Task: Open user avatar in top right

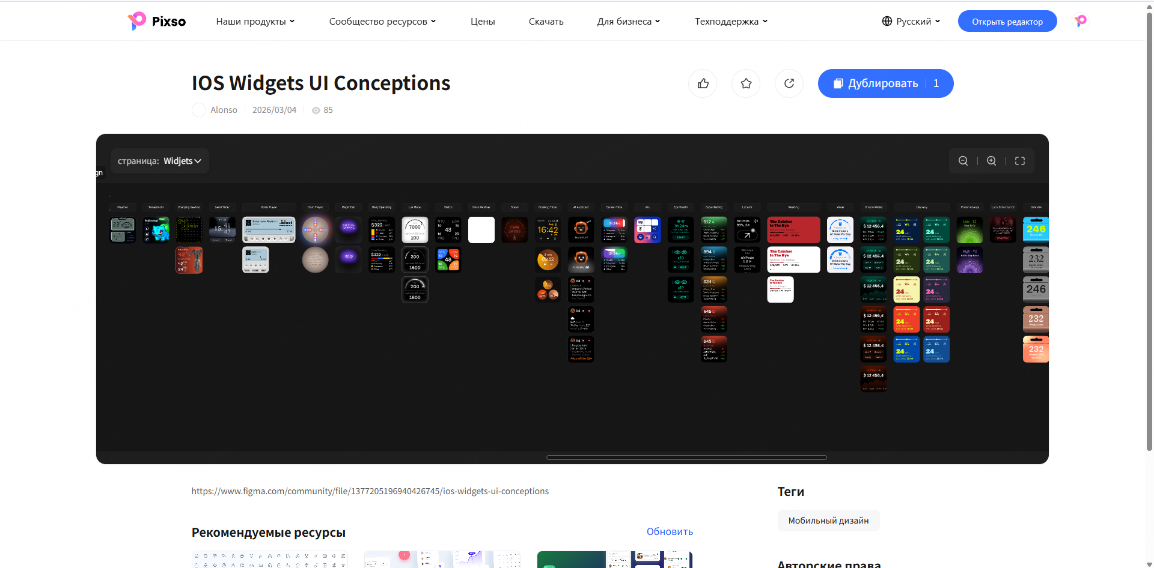Action: [x=1081, y=21]
